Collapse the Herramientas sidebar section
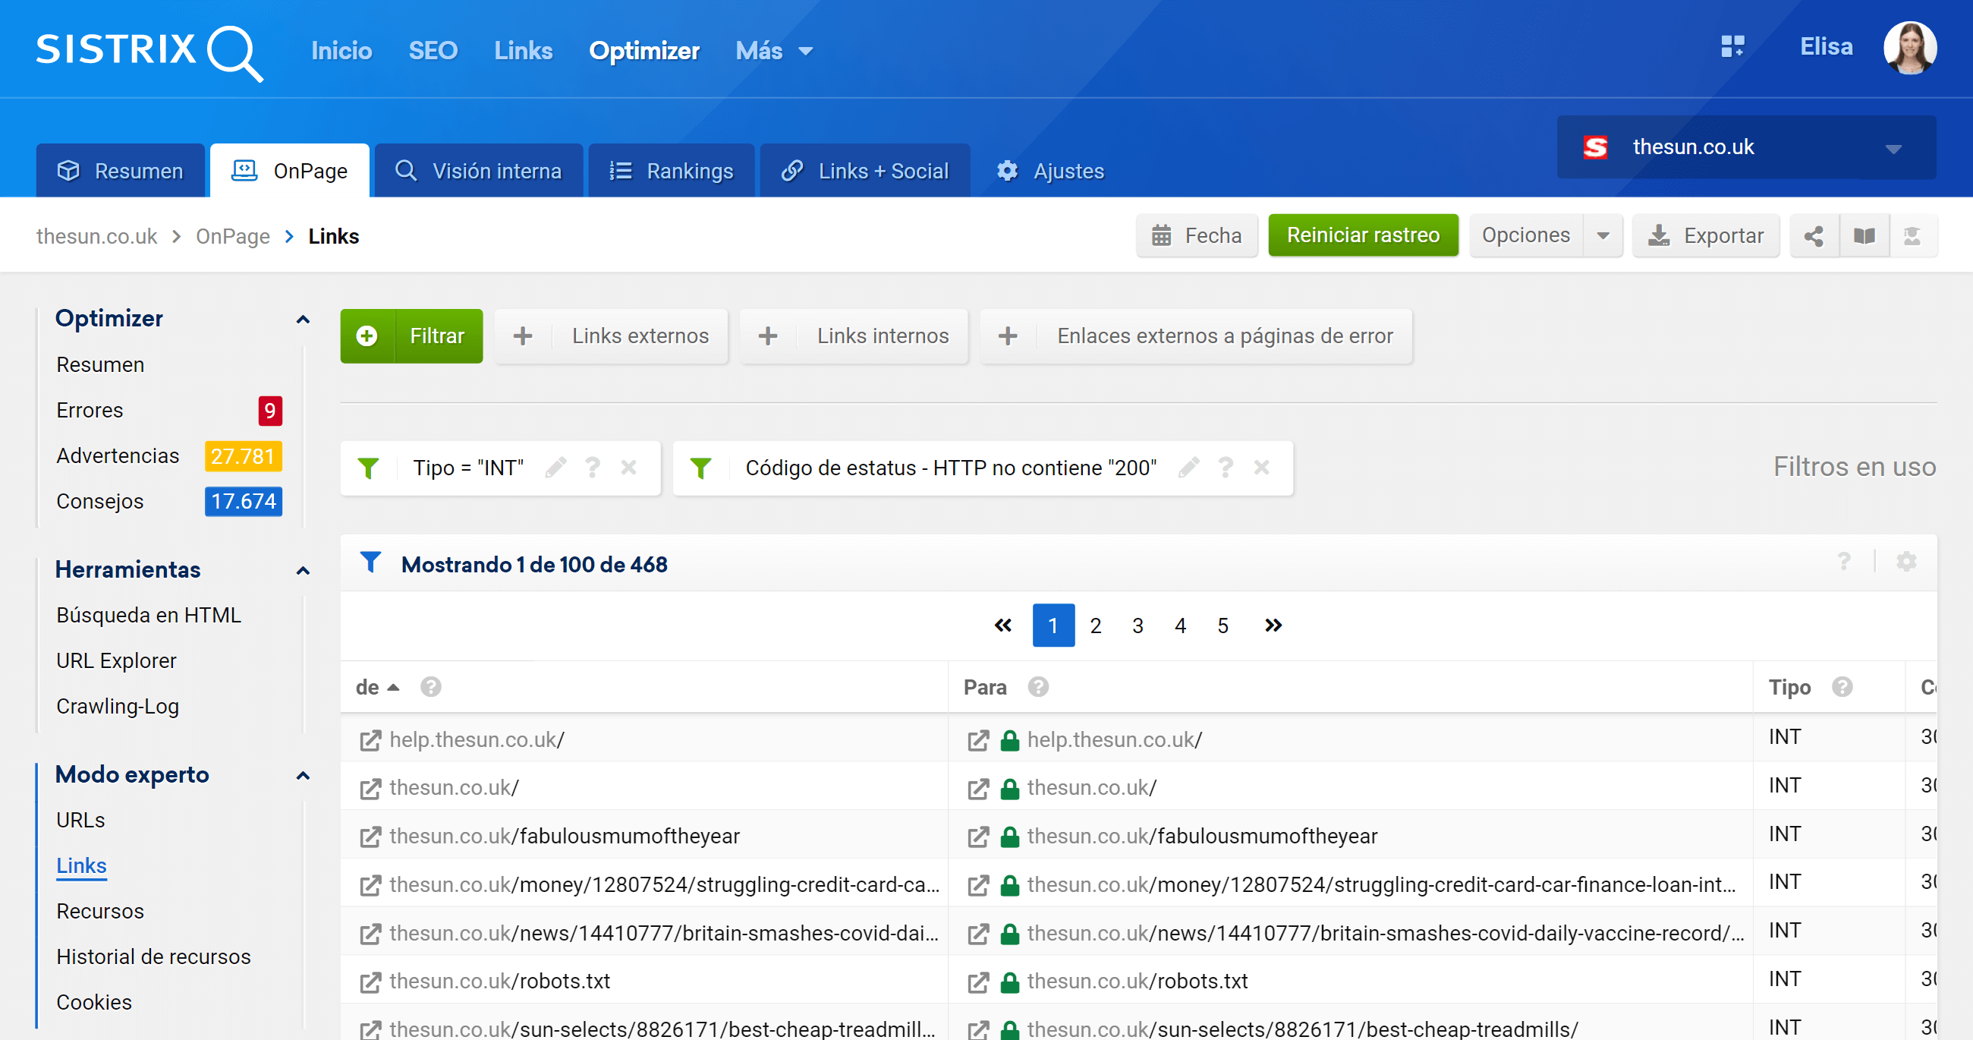 point(303,570)
